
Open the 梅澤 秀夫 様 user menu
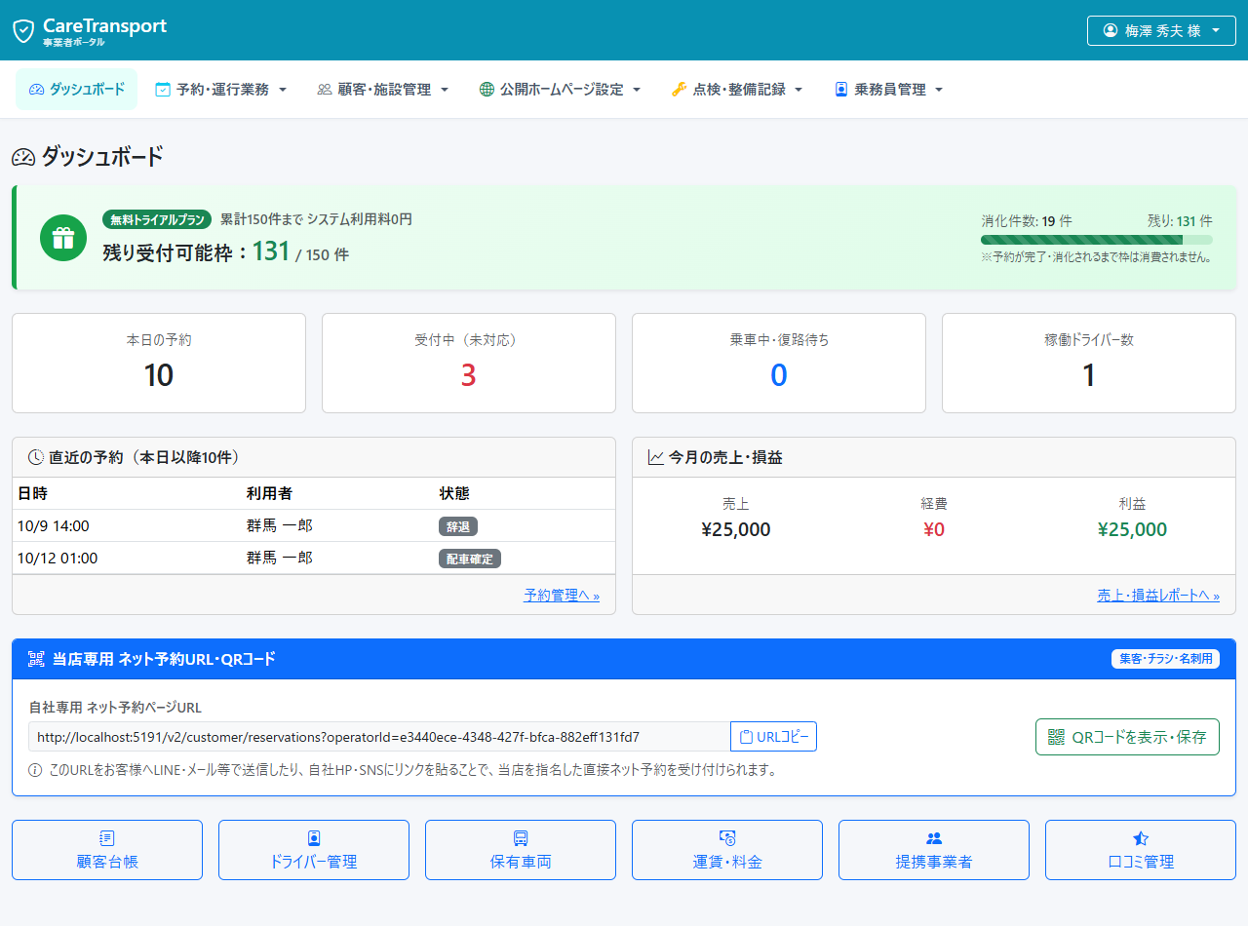point(1161,30)
